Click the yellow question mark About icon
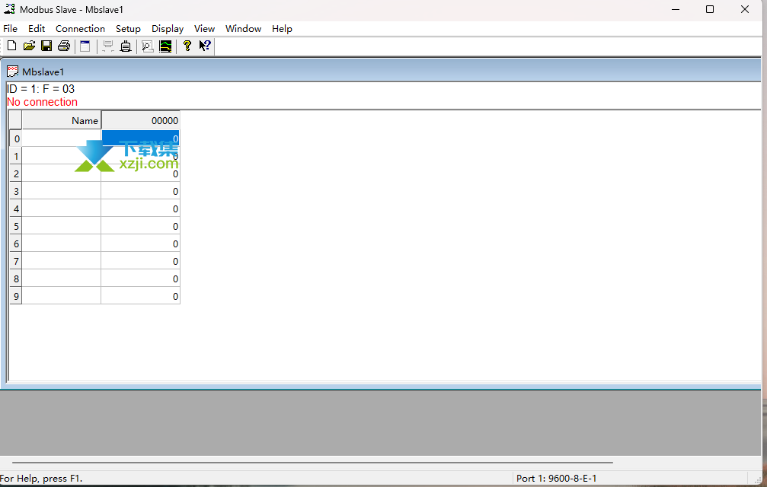Screen dimensions: 767x487 [187, 46]
